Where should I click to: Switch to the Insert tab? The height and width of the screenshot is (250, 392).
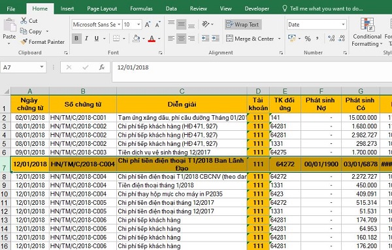point(67,9)
